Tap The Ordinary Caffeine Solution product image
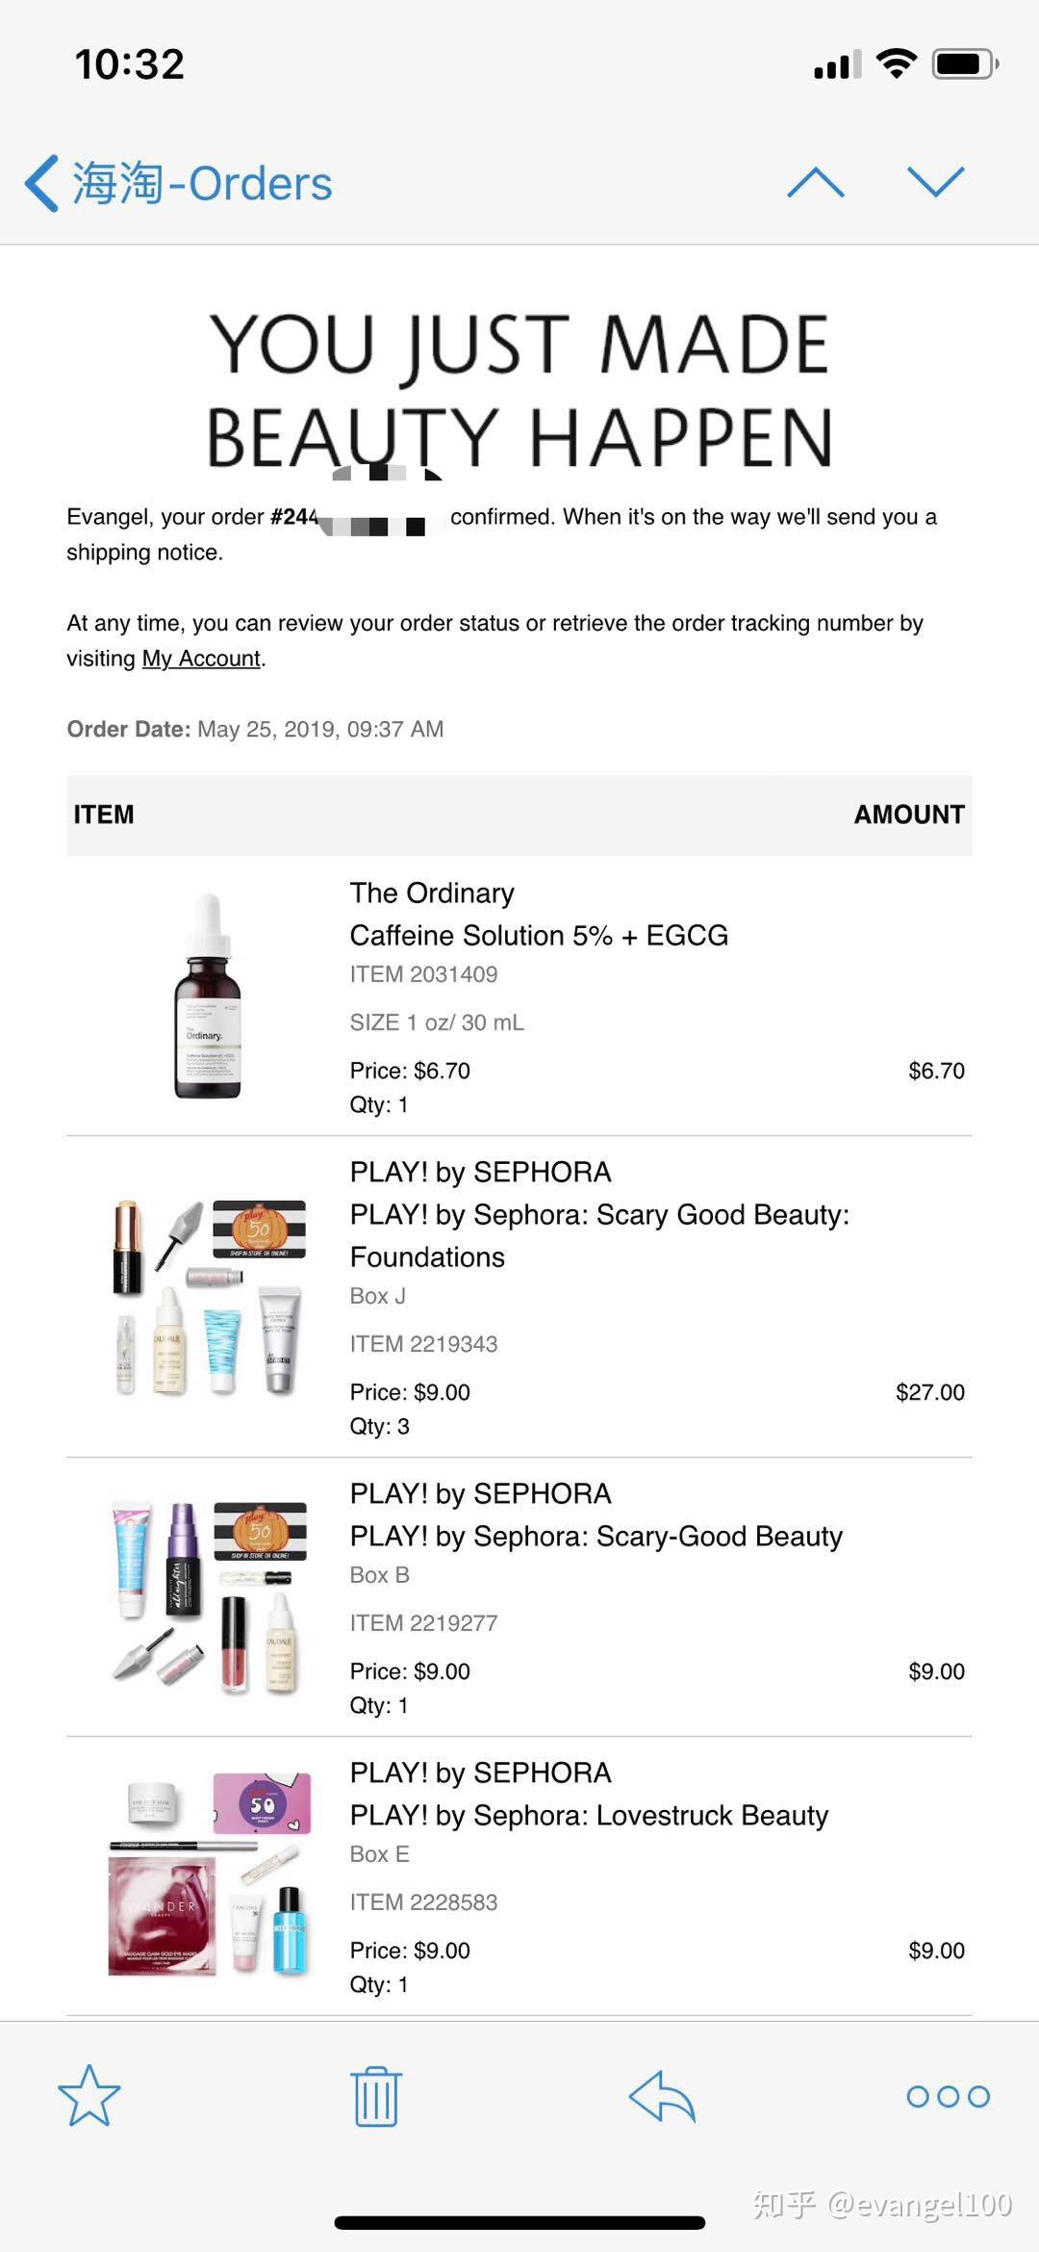 point(208,996)
